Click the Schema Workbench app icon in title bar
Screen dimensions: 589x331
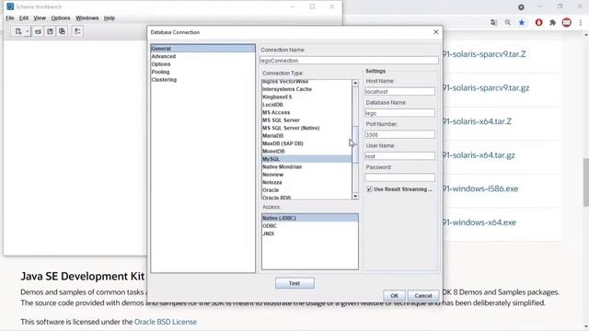coord(10,6)
